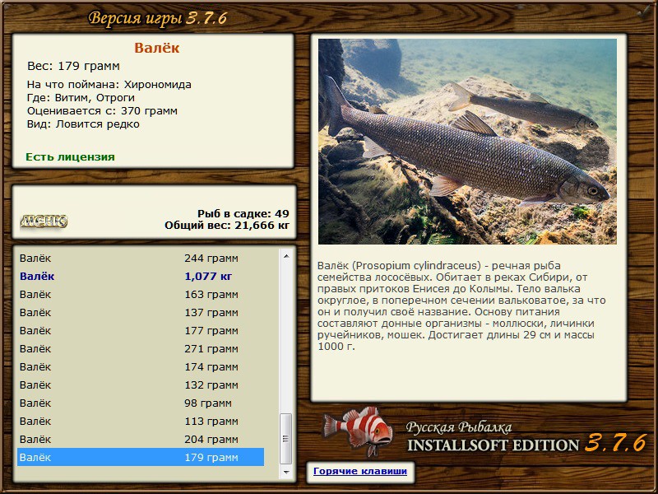The height and width of the screenshot is (494, 658).
Task: Select the Валёк 137 грамм row
Action: point(141,313)
